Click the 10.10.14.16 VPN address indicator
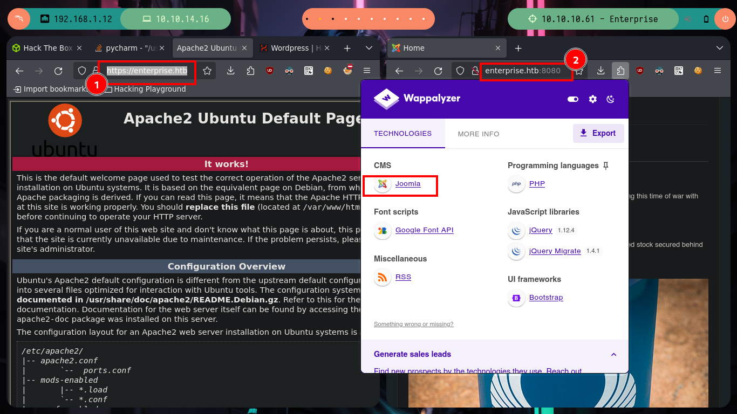This screenshot has width=737, height=414. (175, 19)
